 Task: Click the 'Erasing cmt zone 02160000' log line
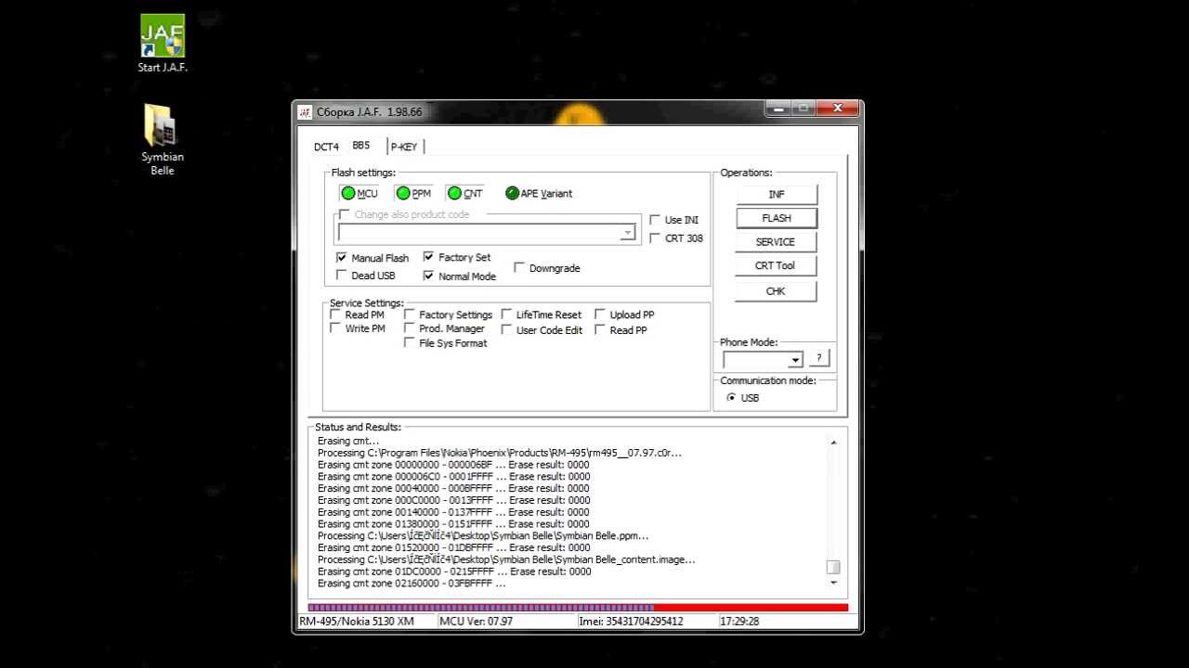click(x=412, y=584)
